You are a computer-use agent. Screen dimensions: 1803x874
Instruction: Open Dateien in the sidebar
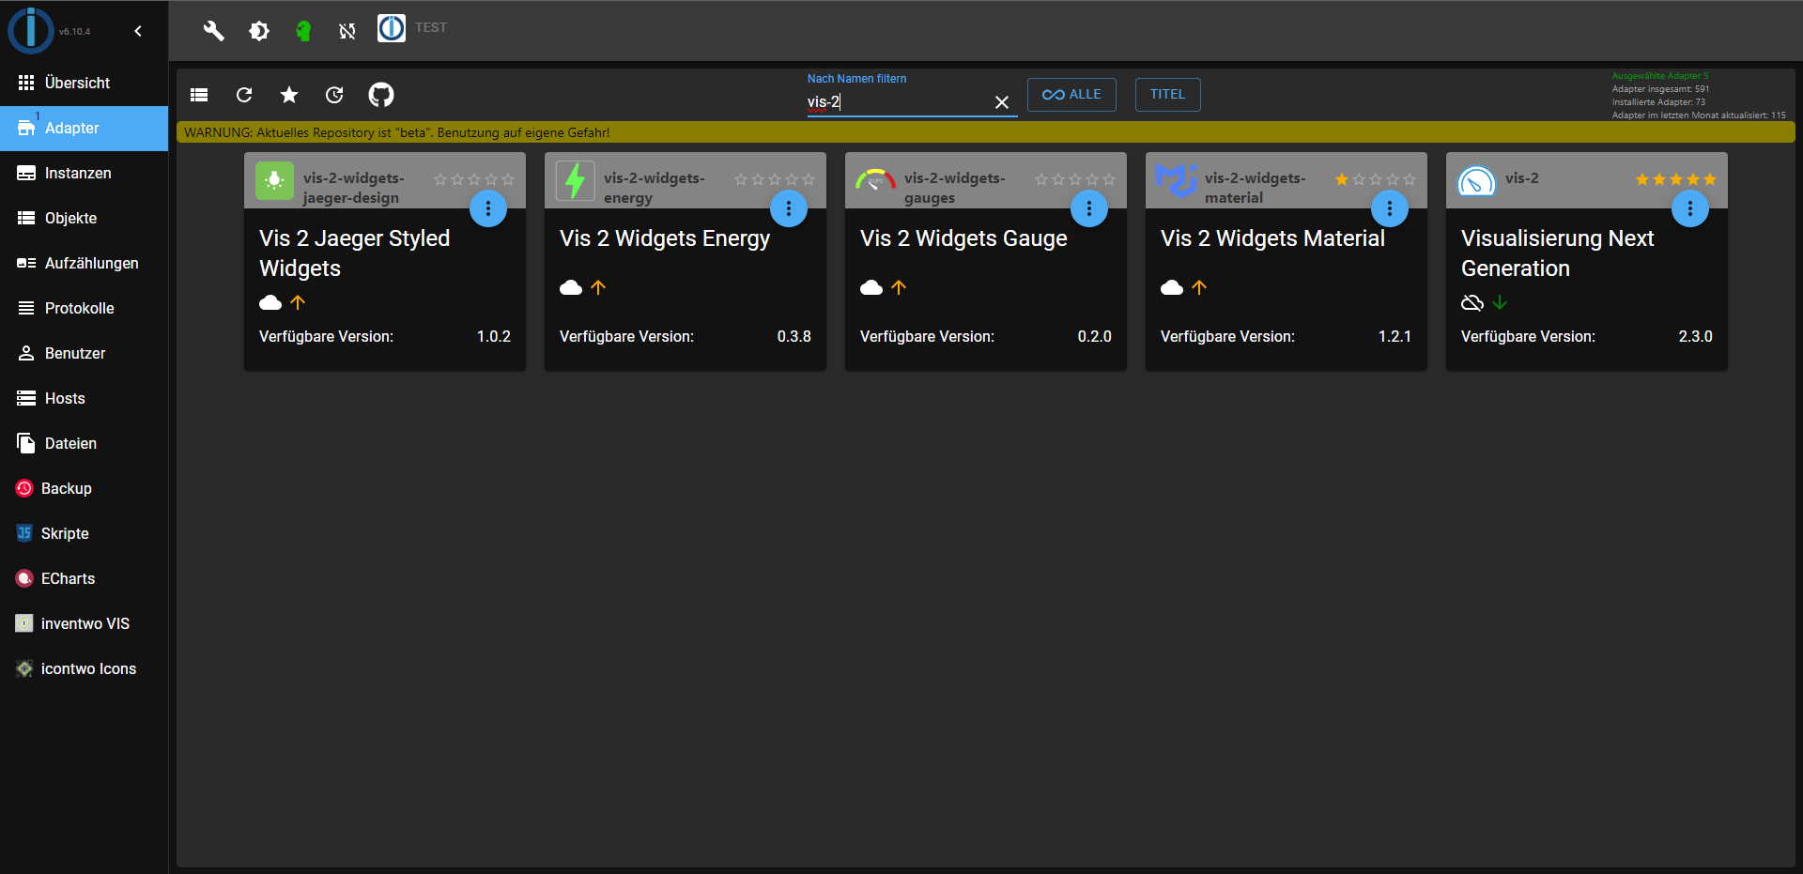[x=85, y=443]
